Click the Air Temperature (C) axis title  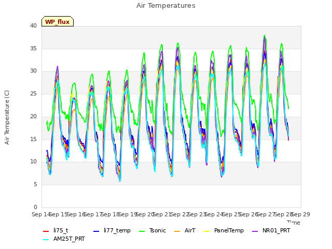point(7,117)
